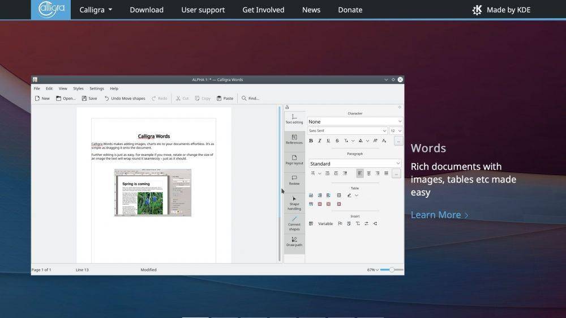Click the Calligra logo in the site header
566x318 pixels.
click(50, 10)
